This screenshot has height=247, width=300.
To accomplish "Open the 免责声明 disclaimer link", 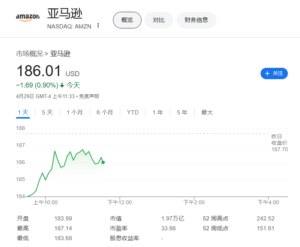I will [89, 96].
